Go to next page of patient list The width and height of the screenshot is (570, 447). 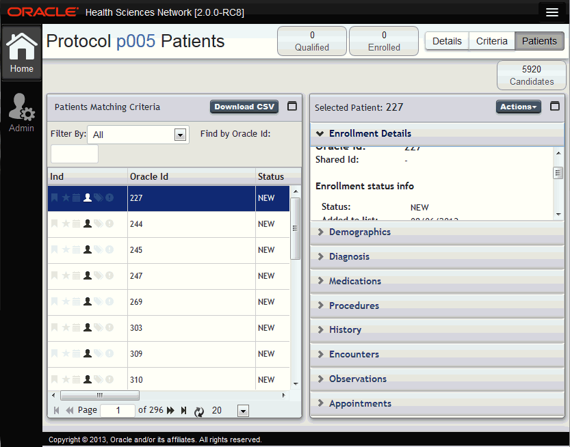click(x=170, y=411)
